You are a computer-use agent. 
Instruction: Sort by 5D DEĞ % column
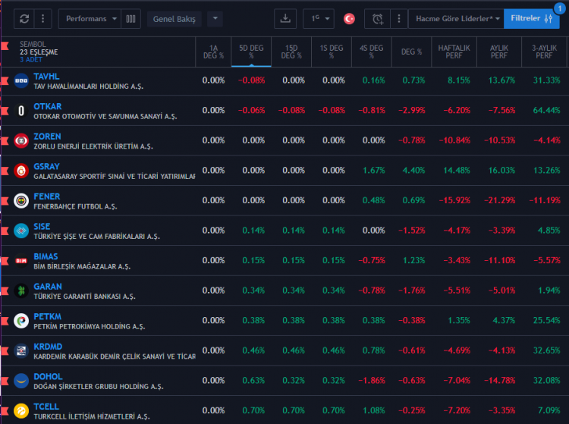point(251,52)
